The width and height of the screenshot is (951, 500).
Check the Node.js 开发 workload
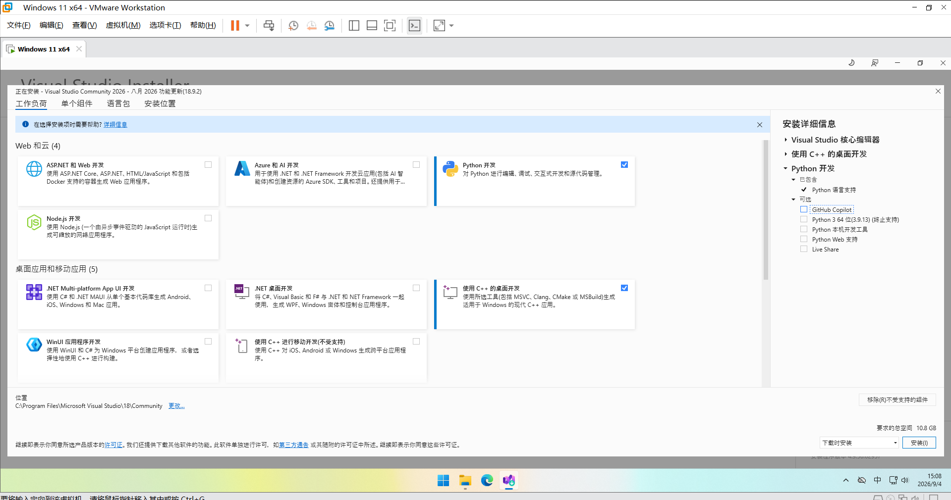208,218
